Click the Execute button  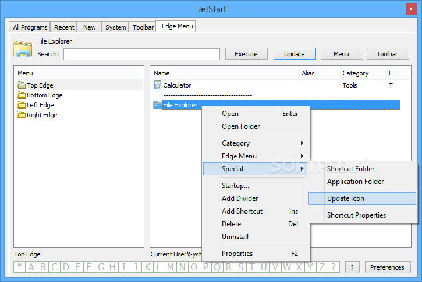coord(246,54)
